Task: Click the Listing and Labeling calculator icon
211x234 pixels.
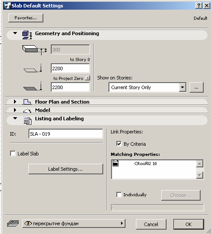Action: point(28,120)
